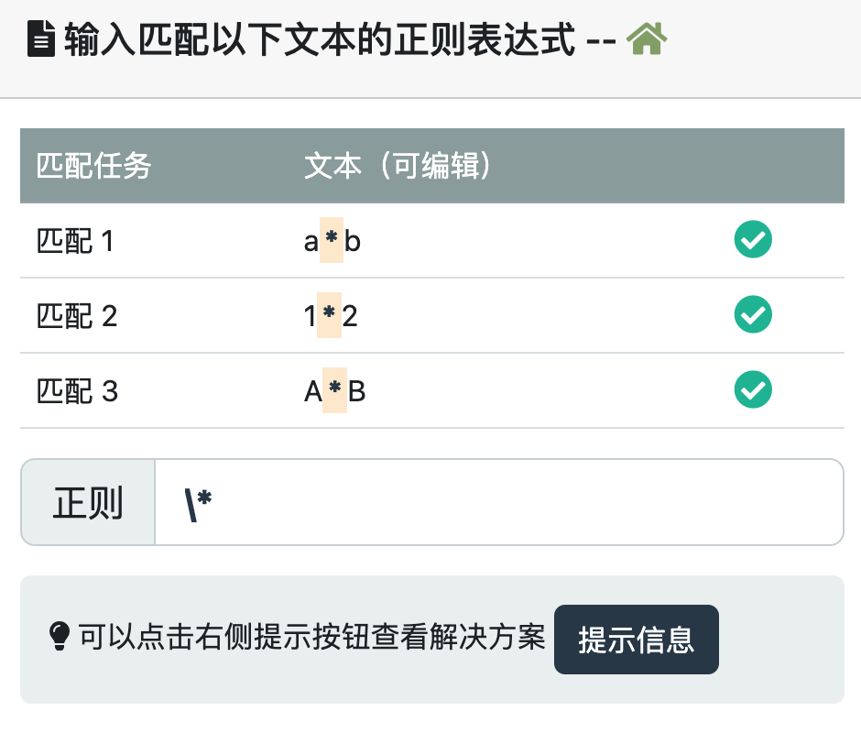
Task: Click the green checkmark for 匹配 3
Action: pos(753,391)
